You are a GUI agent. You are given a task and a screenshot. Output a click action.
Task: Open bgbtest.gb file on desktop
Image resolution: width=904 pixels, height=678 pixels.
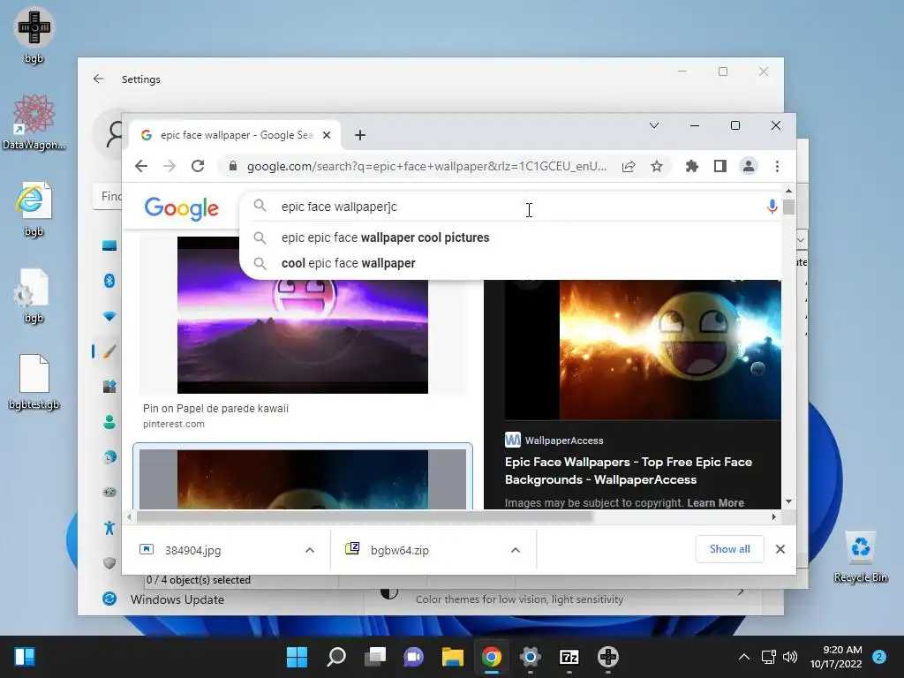click(x=34, y=381)
